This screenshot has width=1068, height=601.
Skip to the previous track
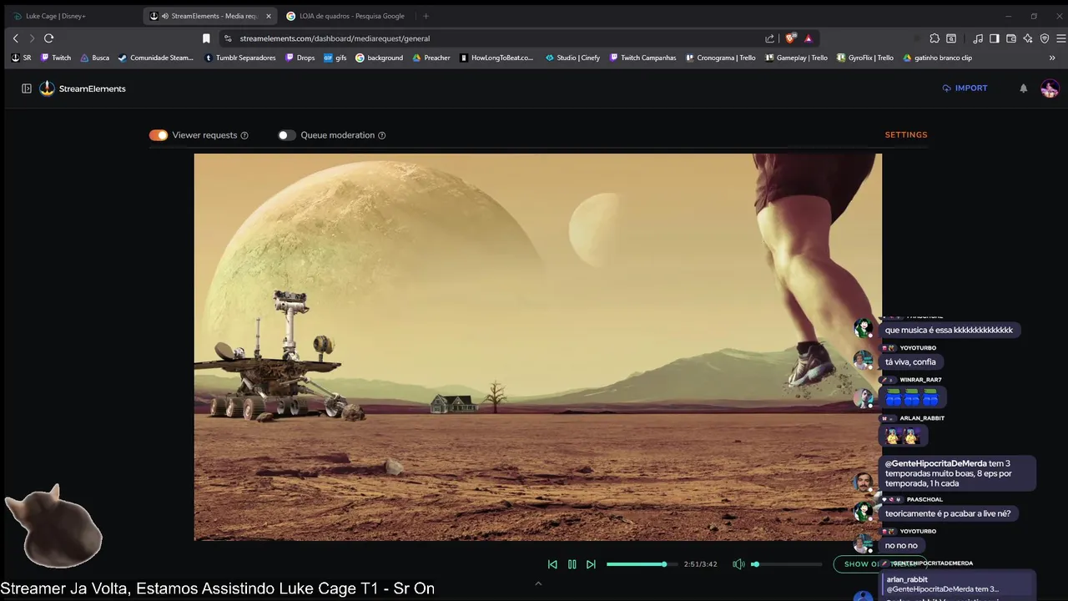[x=552, y=564]
